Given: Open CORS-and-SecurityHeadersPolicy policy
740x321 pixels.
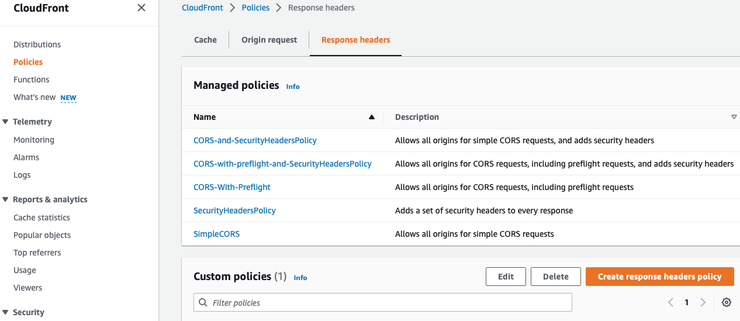Looking at the screenshot, I should [x=255, y=140].
